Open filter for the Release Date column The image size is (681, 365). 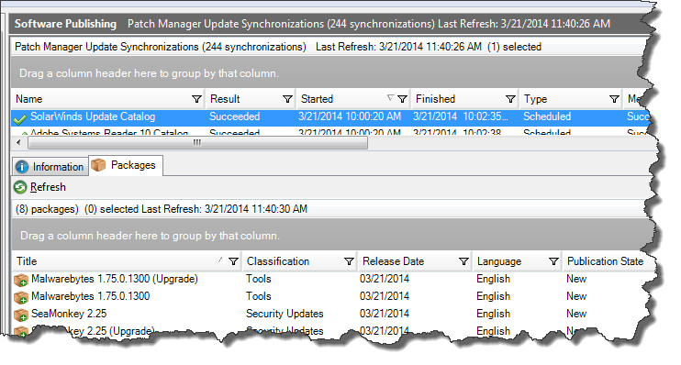(463, 261)
